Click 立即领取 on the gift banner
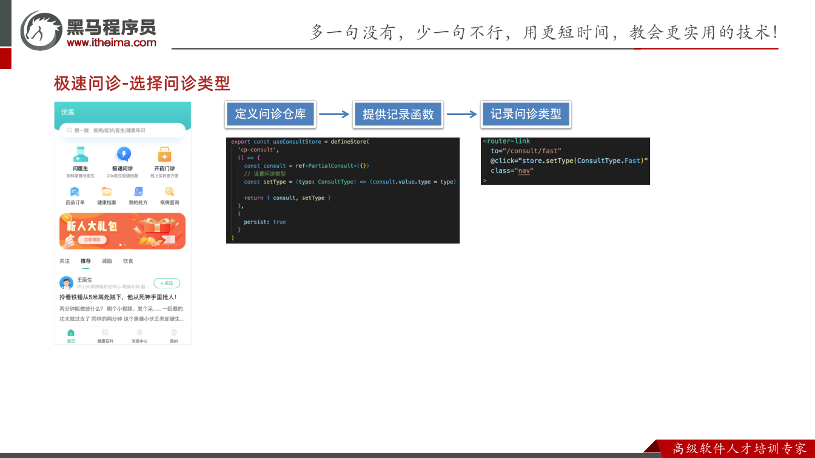The width and height of the screenshot is (815, 458). [x=92, y=240]
